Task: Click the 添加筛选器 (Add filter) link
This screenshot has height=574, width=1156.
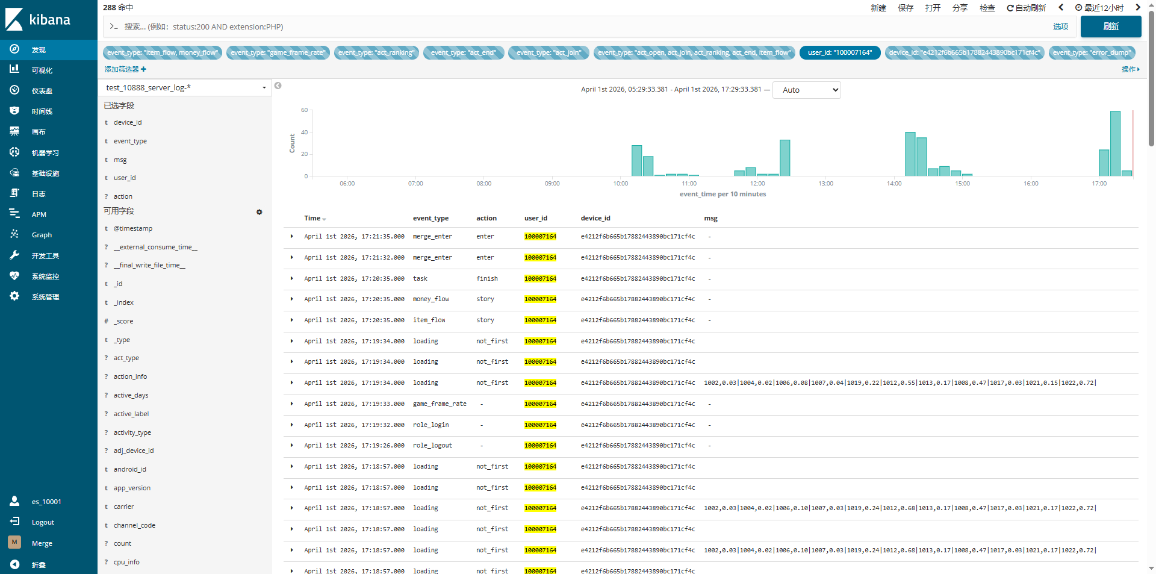Action: pyautogui.click(x=125, y=69)
